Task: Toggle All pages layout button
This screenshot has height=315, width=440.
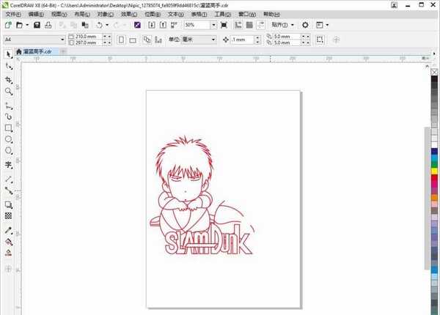Action: 147,40
